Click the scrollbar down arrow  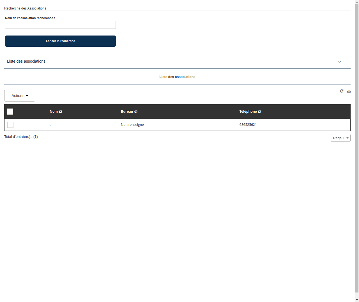coord(356,299)
